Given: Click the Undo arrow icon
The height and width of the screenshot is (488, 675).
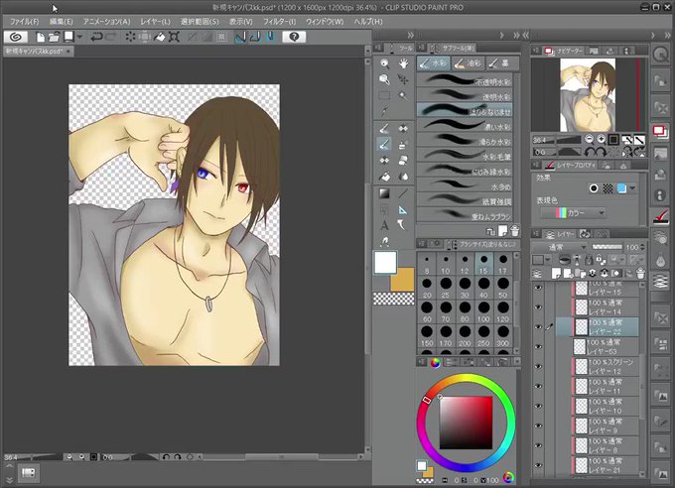Looking at the screenshot, I should 96,37.
